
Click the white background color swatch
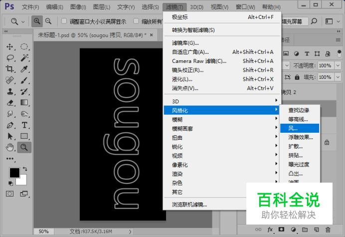point(23,181)
